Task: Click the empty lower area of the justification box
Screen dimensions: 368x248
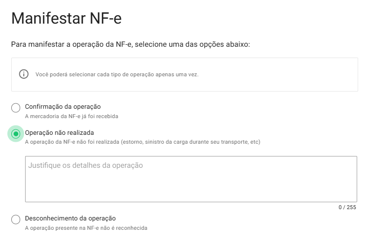Action: [x=191, y=192]
